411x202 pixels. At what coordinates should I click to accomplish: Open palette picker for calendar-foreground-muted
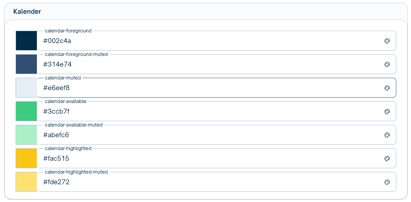point(387,64)
